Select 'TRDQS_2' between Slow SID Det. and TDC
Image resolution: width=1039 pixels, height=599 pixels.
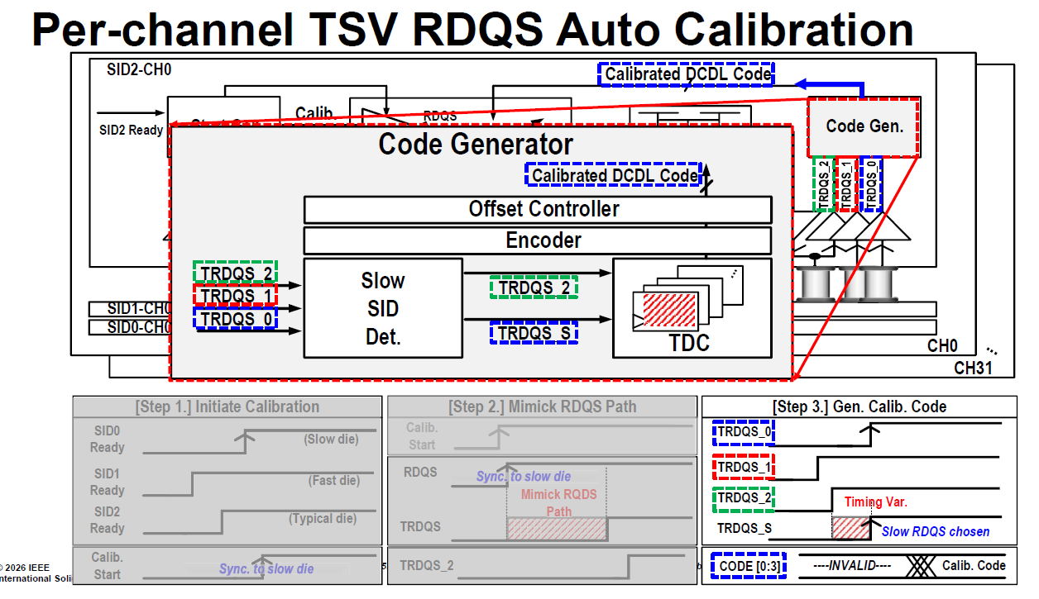point(534,287)
